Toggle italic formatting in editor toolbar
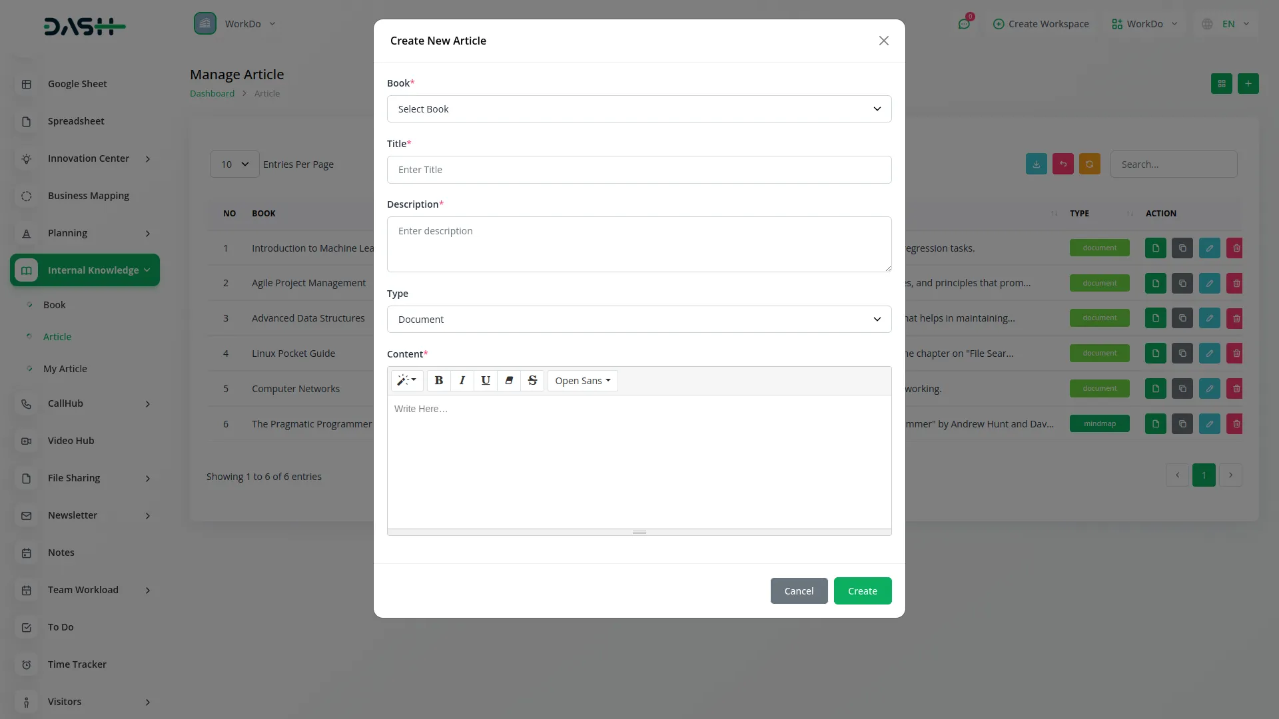 coord(462,380)
